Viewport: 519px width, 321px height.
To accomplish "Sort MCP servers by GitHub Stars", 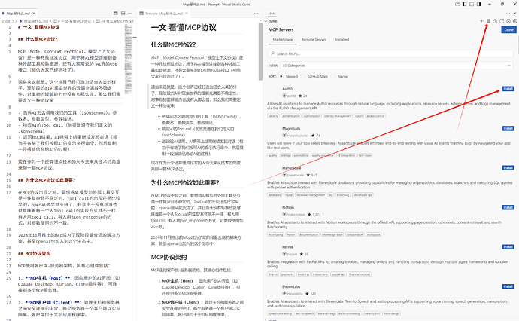I will pos(303,76).
